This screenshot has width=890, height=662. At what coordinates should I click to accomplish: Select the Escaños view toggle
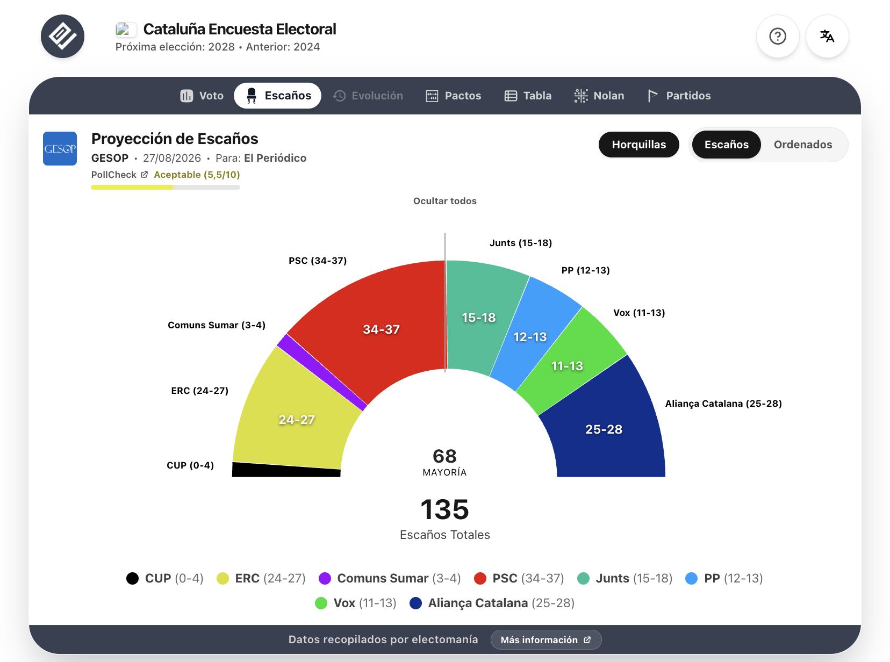(x=727, y=145)
